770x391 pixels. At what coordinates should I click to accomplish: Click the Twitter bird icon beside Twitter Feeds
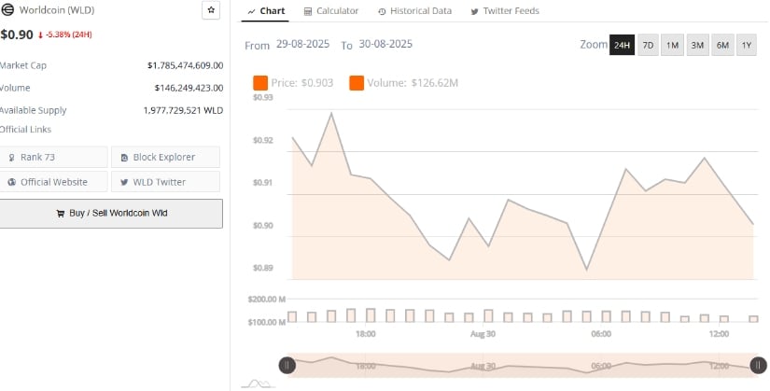coord(474,11)
